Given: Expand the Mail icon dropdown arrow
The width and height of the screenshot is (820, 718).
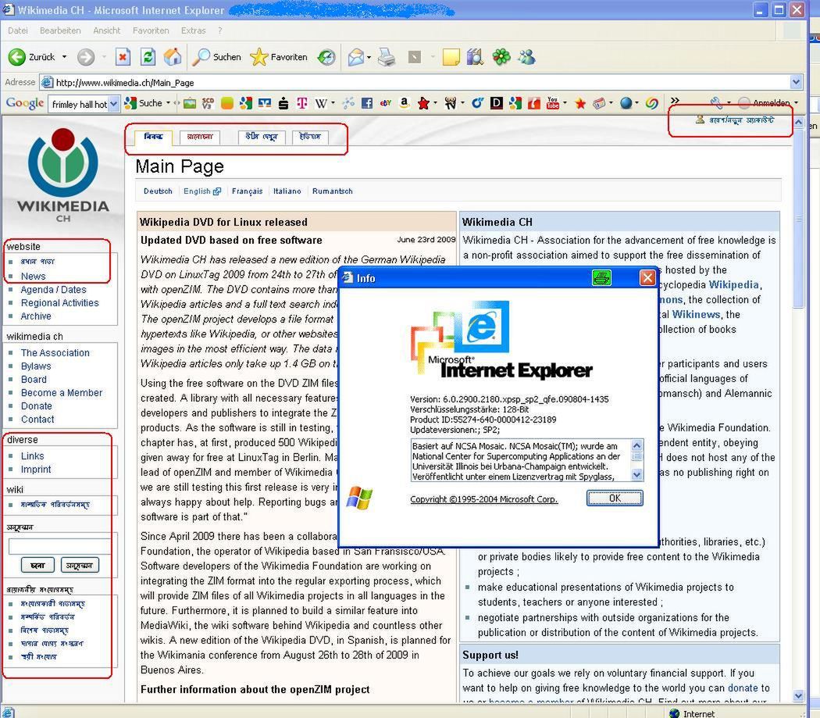Looking at the screenshot, I should [369, 57].
